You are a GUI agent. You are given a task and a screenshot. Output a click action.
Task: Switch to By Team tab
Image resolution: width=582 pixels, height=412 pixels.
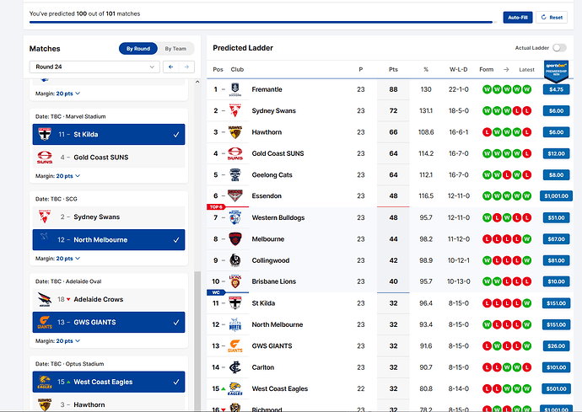175,49
